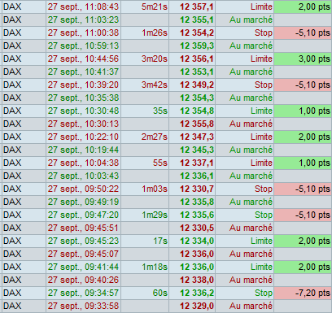Image resolution: width=332 pixels, height=313 pixels.
Task: Select timestamp 27 sept., 10:22:10
Action: 83,137
